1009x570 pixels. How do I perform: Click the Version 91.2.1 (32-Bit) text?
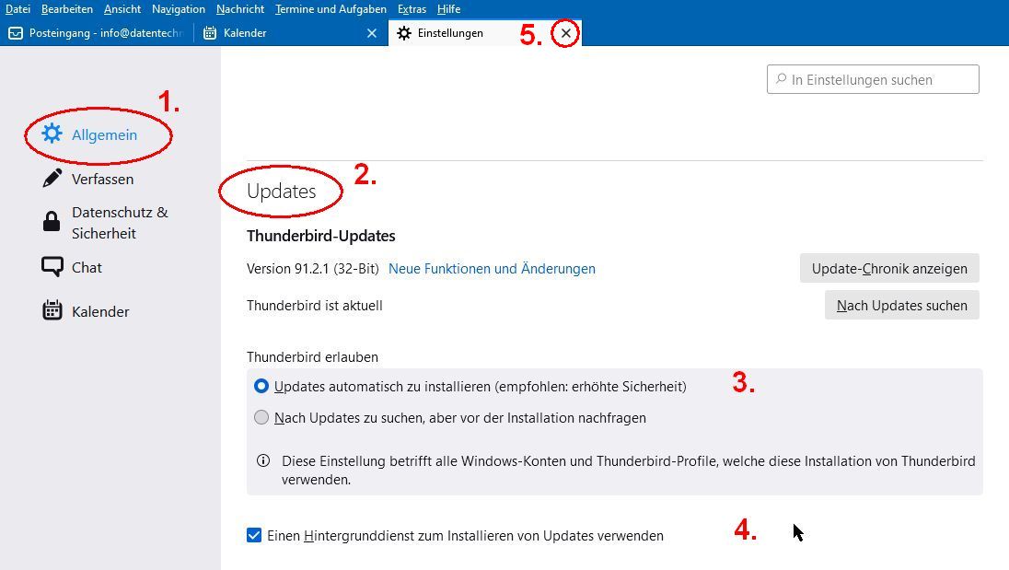point(313,268)
